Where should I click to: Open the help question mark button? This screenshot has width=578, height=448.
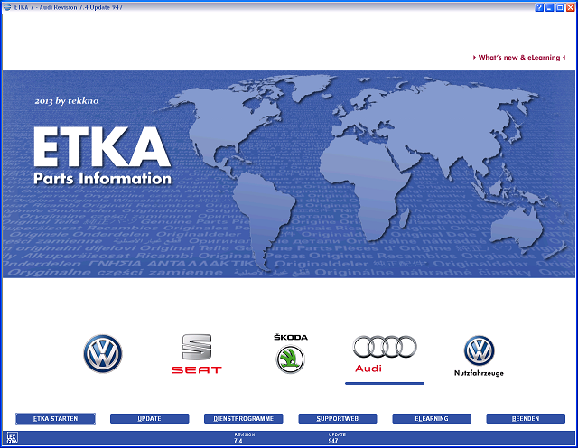pos(539,7)
